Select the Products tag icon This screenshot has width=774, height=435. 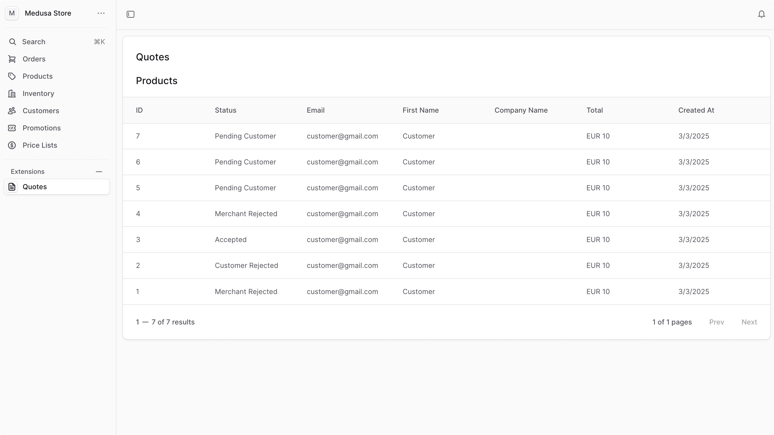coord(12,76)
